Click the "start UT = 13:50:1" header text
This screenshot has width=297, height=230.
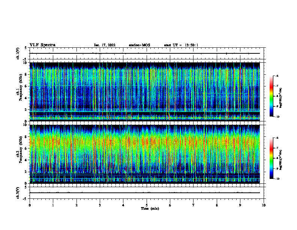click(181, 45)
